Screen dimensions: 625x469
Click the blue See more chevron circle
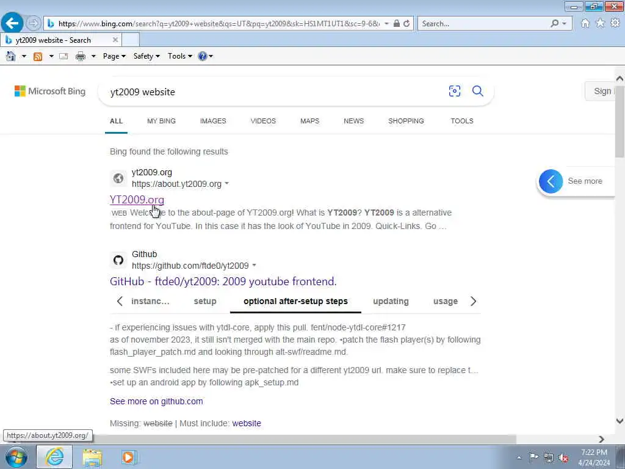coord(551,181)
